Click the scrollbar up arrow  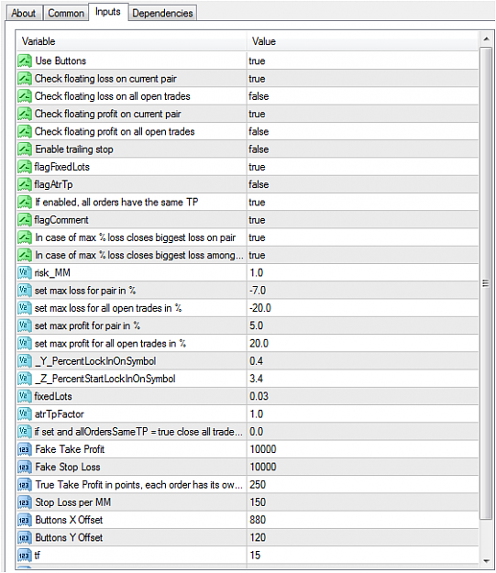point(486,39)
